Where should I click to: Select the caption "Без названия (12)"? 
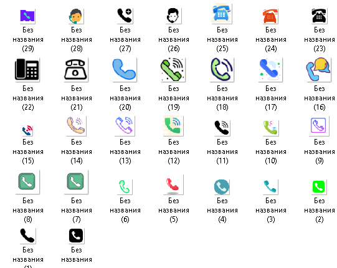[174, 151]
